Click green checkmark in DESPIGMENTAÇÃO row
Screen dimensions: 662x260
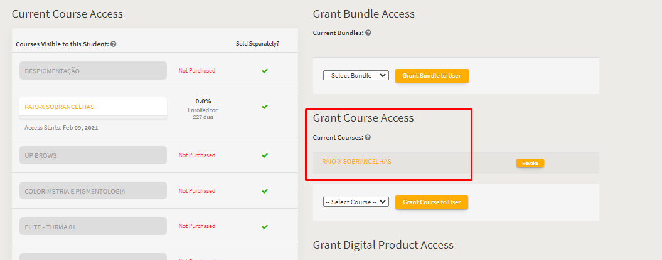[x=265, y=71]
